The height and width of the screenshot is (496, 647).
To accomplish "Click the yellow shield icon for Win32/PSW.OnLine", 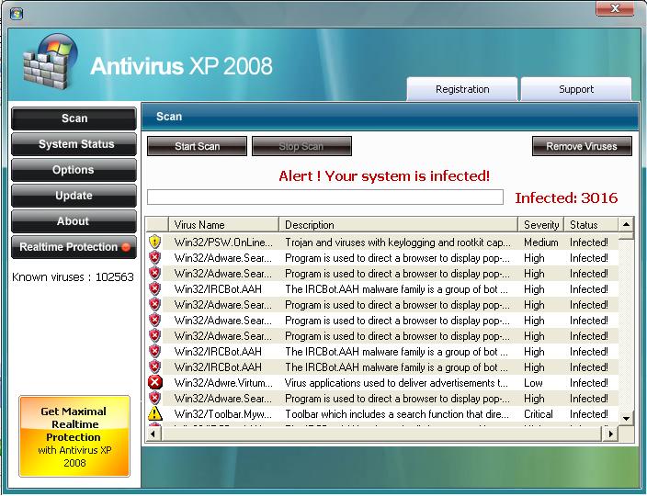I will pos(155,242).
